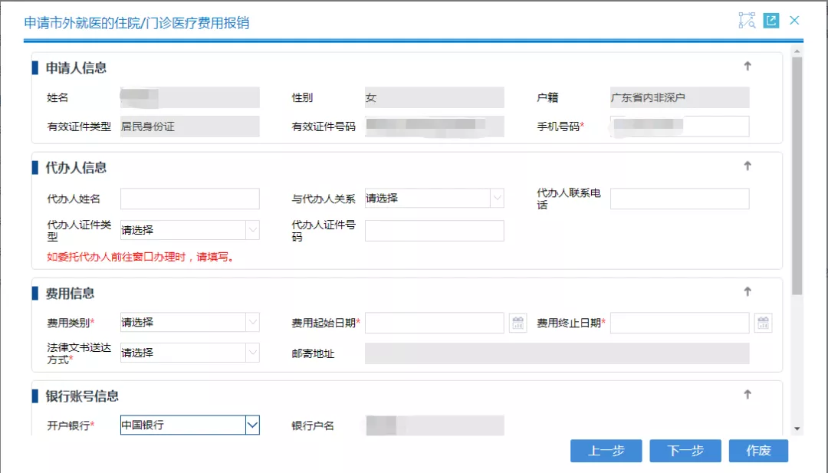
Task: Click the flowchart icon in title bar
Action: (x=747, y=21)
